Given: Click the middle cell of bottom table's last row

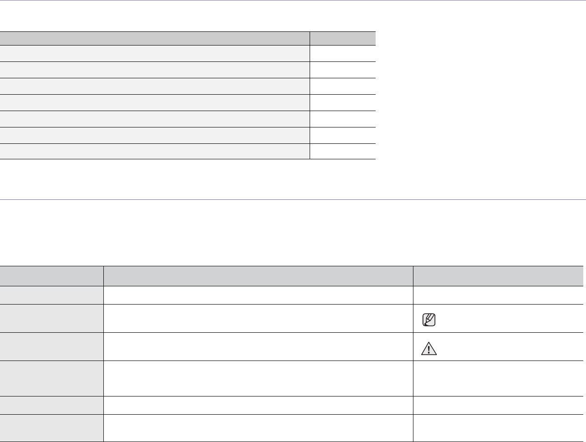Looking at the screenshot, I should click(x=258, y=428).
